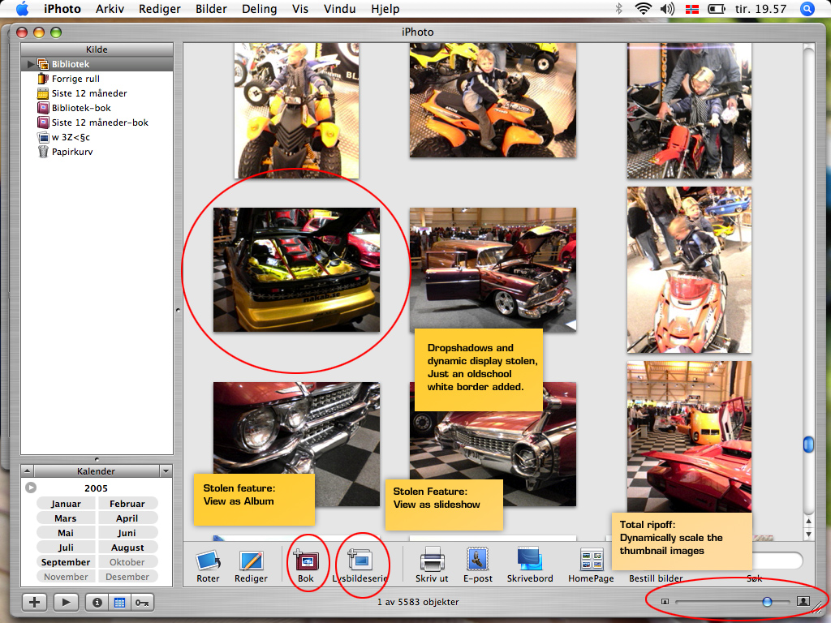Select the purple classic car photo
This screenshot has width=831, height=623.
coord(493,269)
